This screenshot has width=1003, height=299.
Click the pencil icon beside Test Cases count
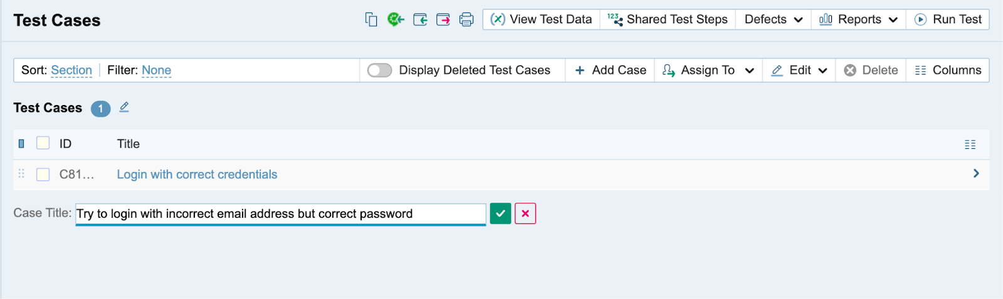coord(124,108)
